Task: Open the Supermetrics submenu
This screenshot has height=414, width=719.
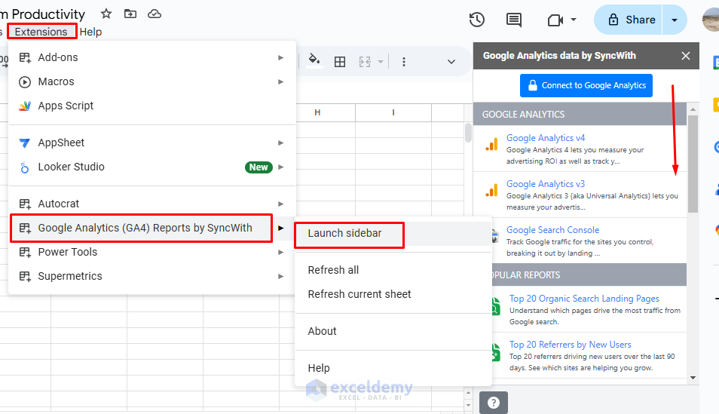Action: [151, 276]
